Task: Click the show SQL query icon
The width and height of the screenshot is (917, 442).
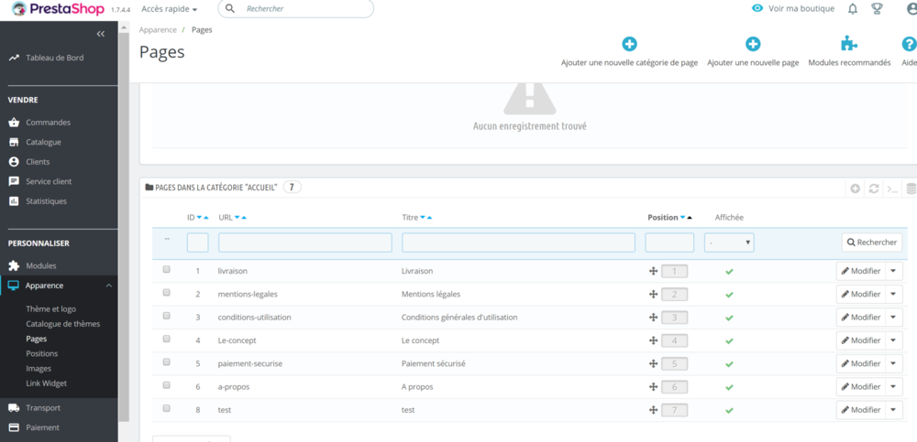Action: 892,189
